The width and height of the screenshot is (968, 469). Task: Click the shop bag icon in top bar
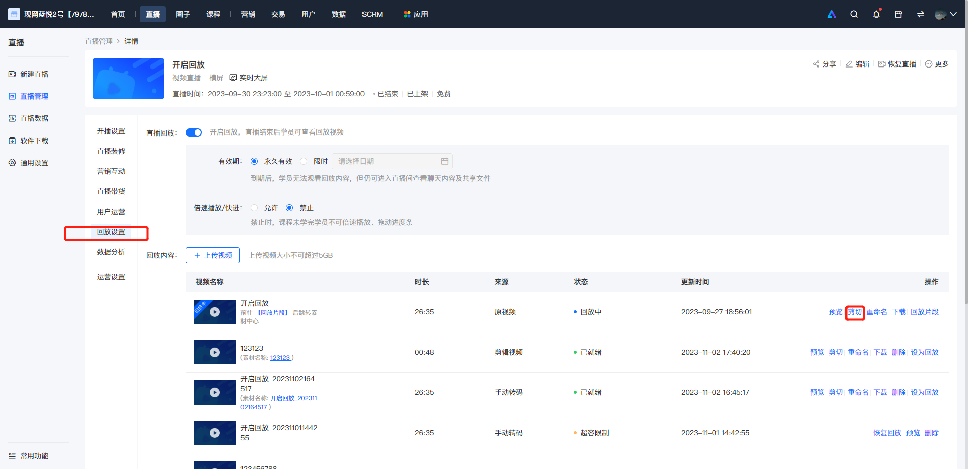[x=898, y=14]
